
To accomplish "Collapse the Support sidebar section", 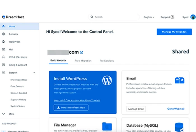I will pos(34,72).
